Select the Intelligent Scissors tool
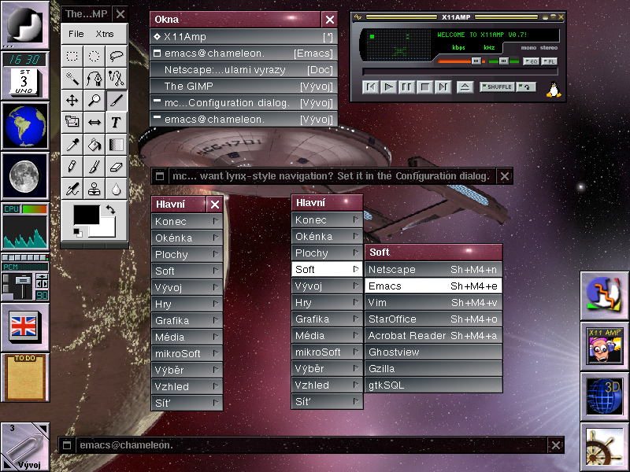630x472 pixels. tap(117, 78)
